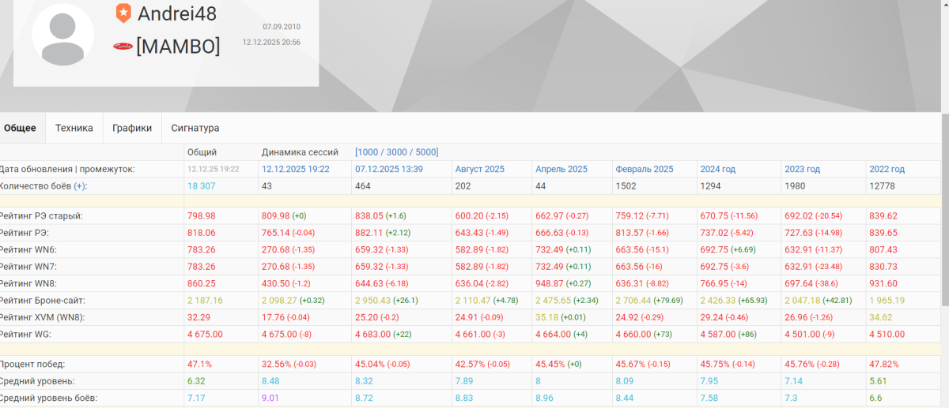
Task: Click the February Броне-сайт 2 706.44 cell
Action: (x=653, y=300)
